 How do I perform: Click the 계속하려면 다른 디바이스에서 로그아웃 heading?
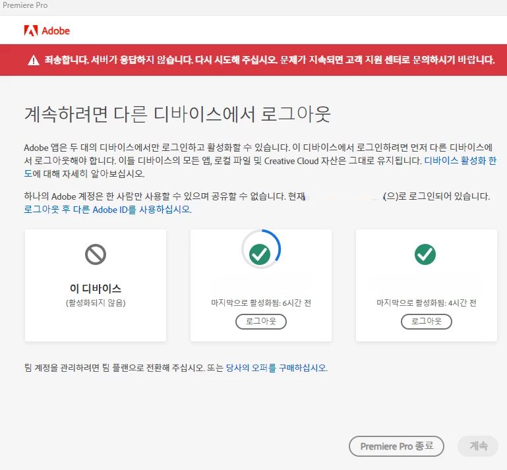coord(177,115)
